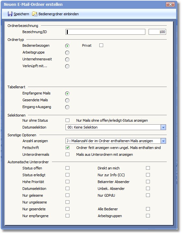Tick the Unbek. Absender checkbox
This screenshot has height=234, width=182.
pyautogui.click(x=148, y=188)
